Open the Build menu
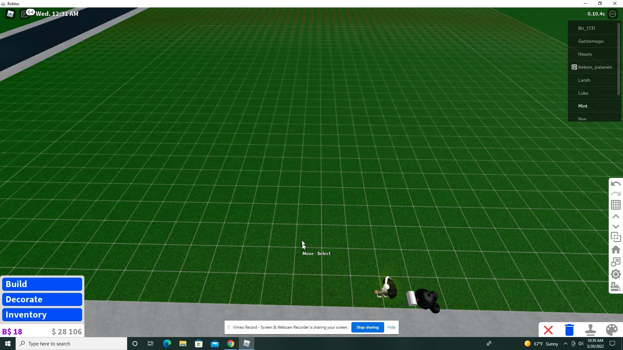The image size is (623, 350). click(x=42, y=284)
